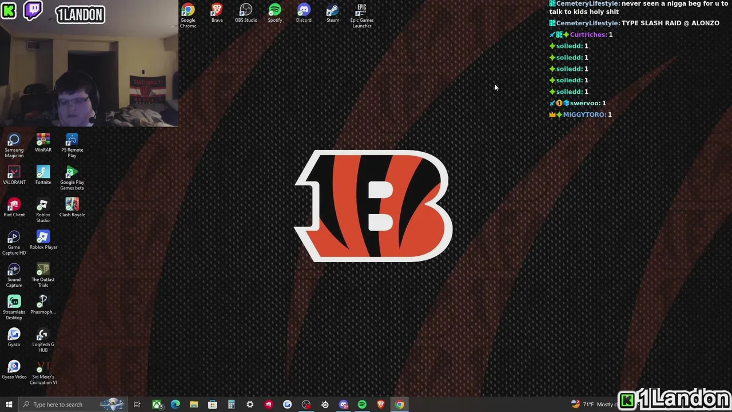Select The Outlast Trials shortcut
The height and width of the screenshot is (412, 732).
point(43,276)
